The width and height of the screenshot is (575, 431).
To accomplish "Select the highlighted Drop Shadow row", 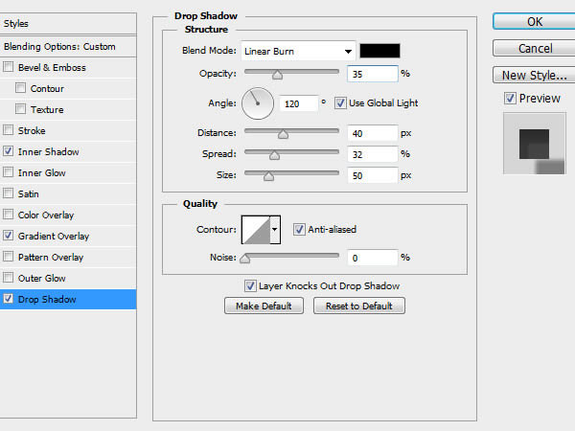I will [68, 299].
